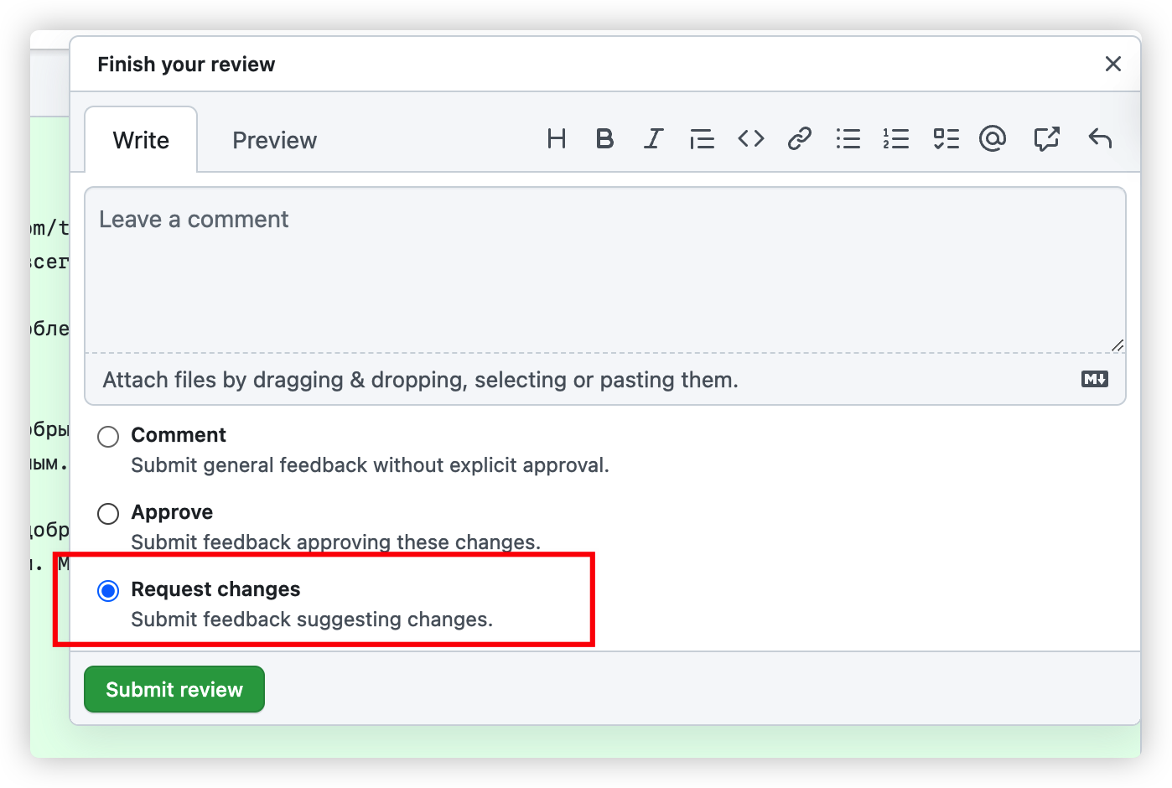Insert code formatting

pos(750,139)
